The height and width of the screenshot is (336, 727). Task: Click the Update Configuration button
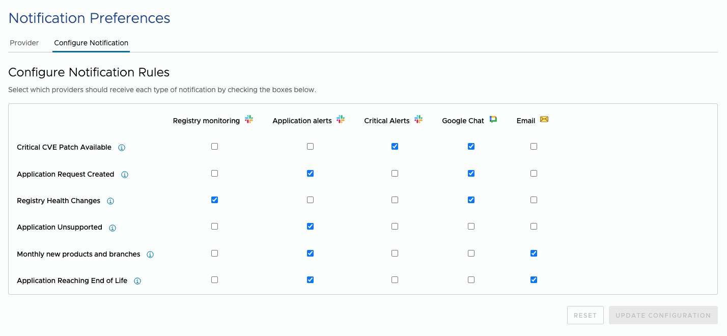click(663, 316)
